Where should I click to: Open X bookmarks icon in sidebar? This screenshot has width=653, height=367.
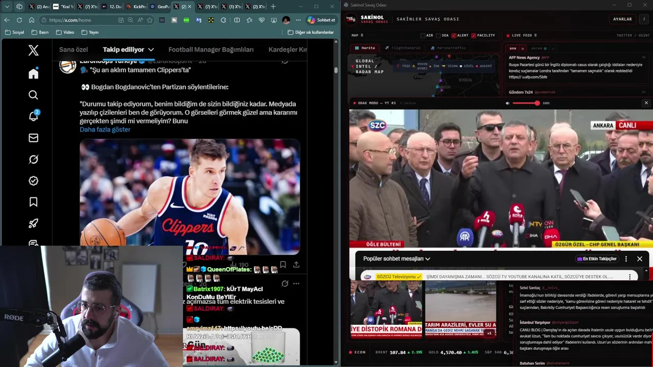click(33, 202)
